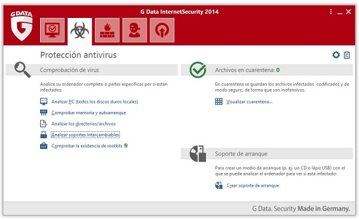Click the green checkmark quarantine status icon
The image size is (359, 219).
click(x=198, y=69)
